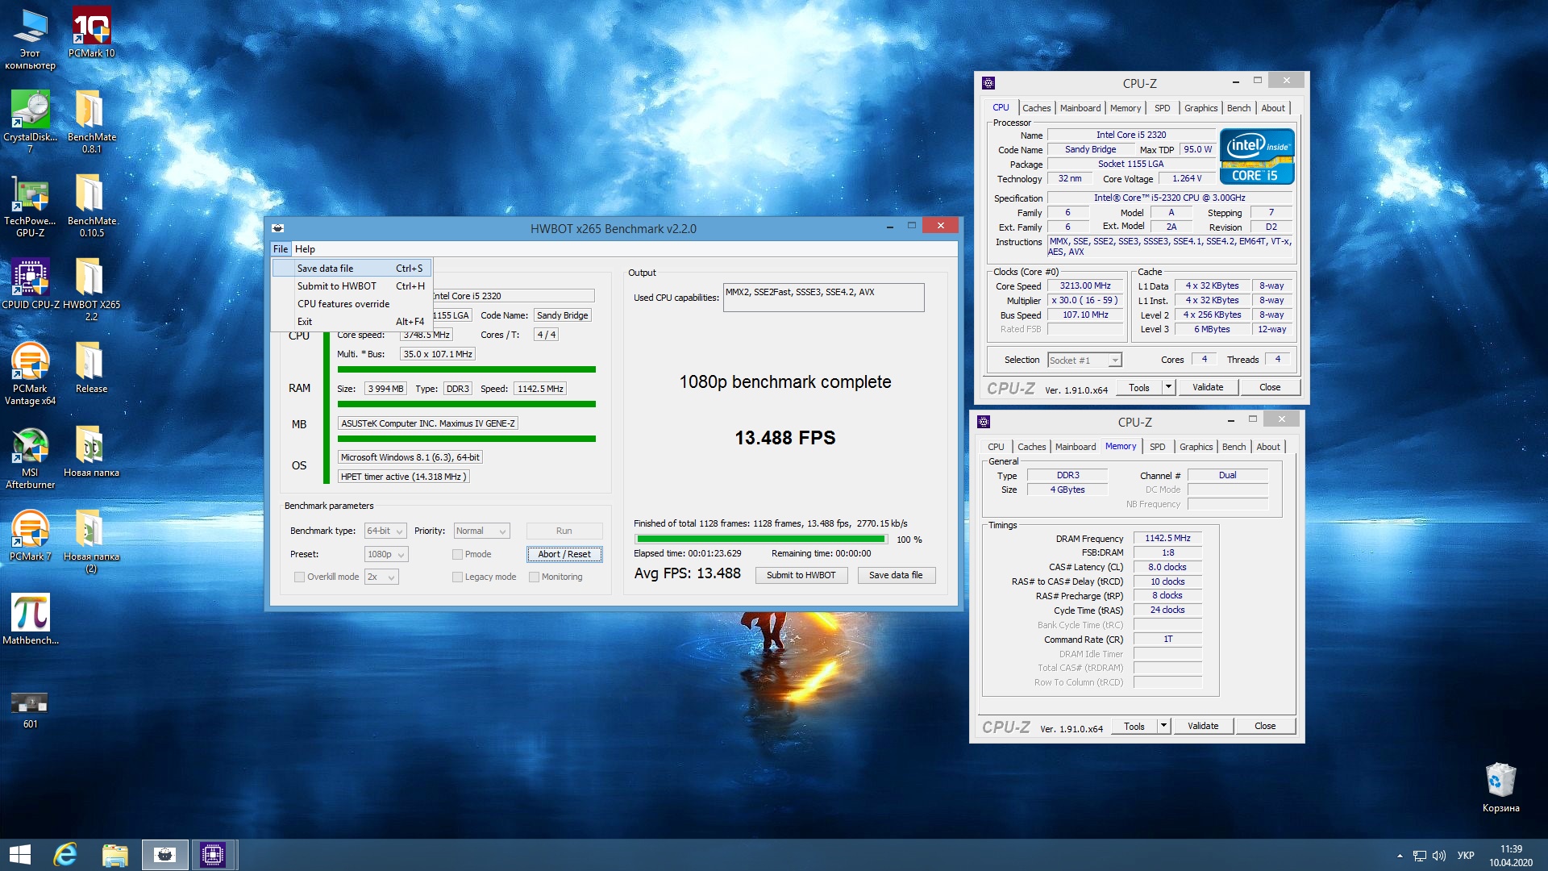Launch TechPowerUp GPU-Z shortcut

[x=30, y=205]
